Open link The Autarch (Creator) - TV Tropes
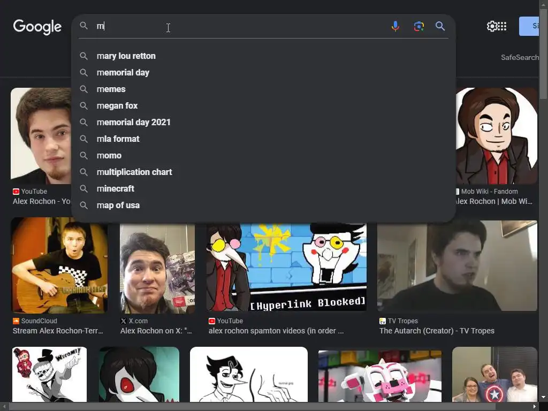Viewport: 548px width, 411px height. pyautogui.click(x=437, y=331)
